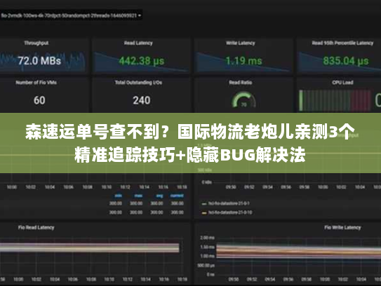Click the Fio Write Latency chart lines

pos(299,252)
